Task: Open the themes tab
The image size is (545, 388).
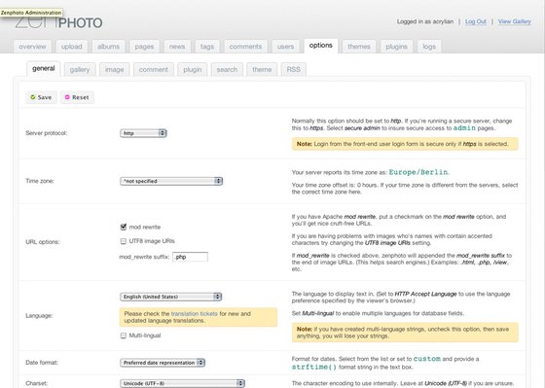Action: [x=359, y=47]
